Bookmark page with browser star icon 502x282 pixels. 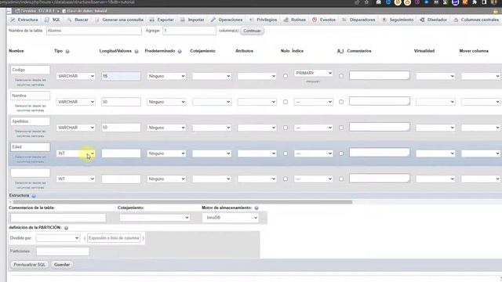pos(366,2)
